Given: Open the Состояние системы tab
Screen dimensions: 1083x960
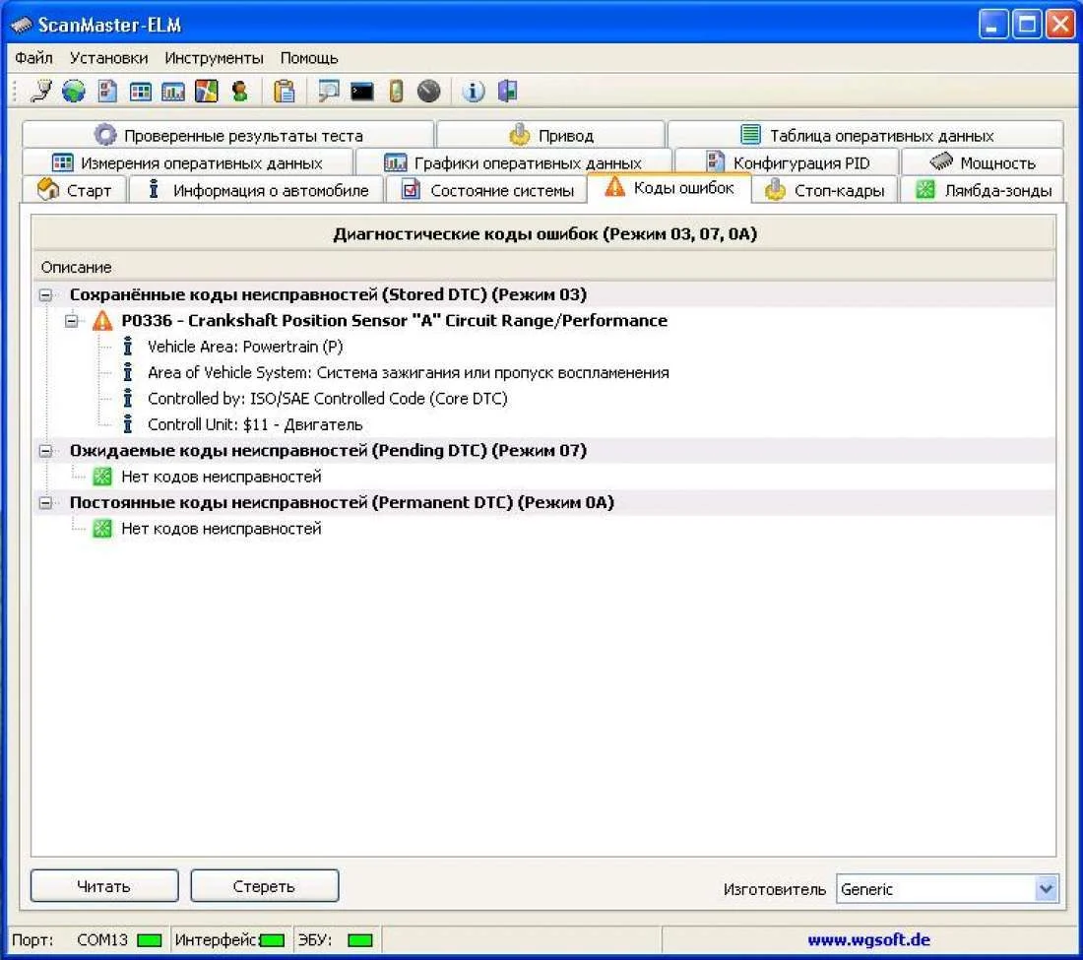Looking at the screenshot, I should click(x=487, y=190).
